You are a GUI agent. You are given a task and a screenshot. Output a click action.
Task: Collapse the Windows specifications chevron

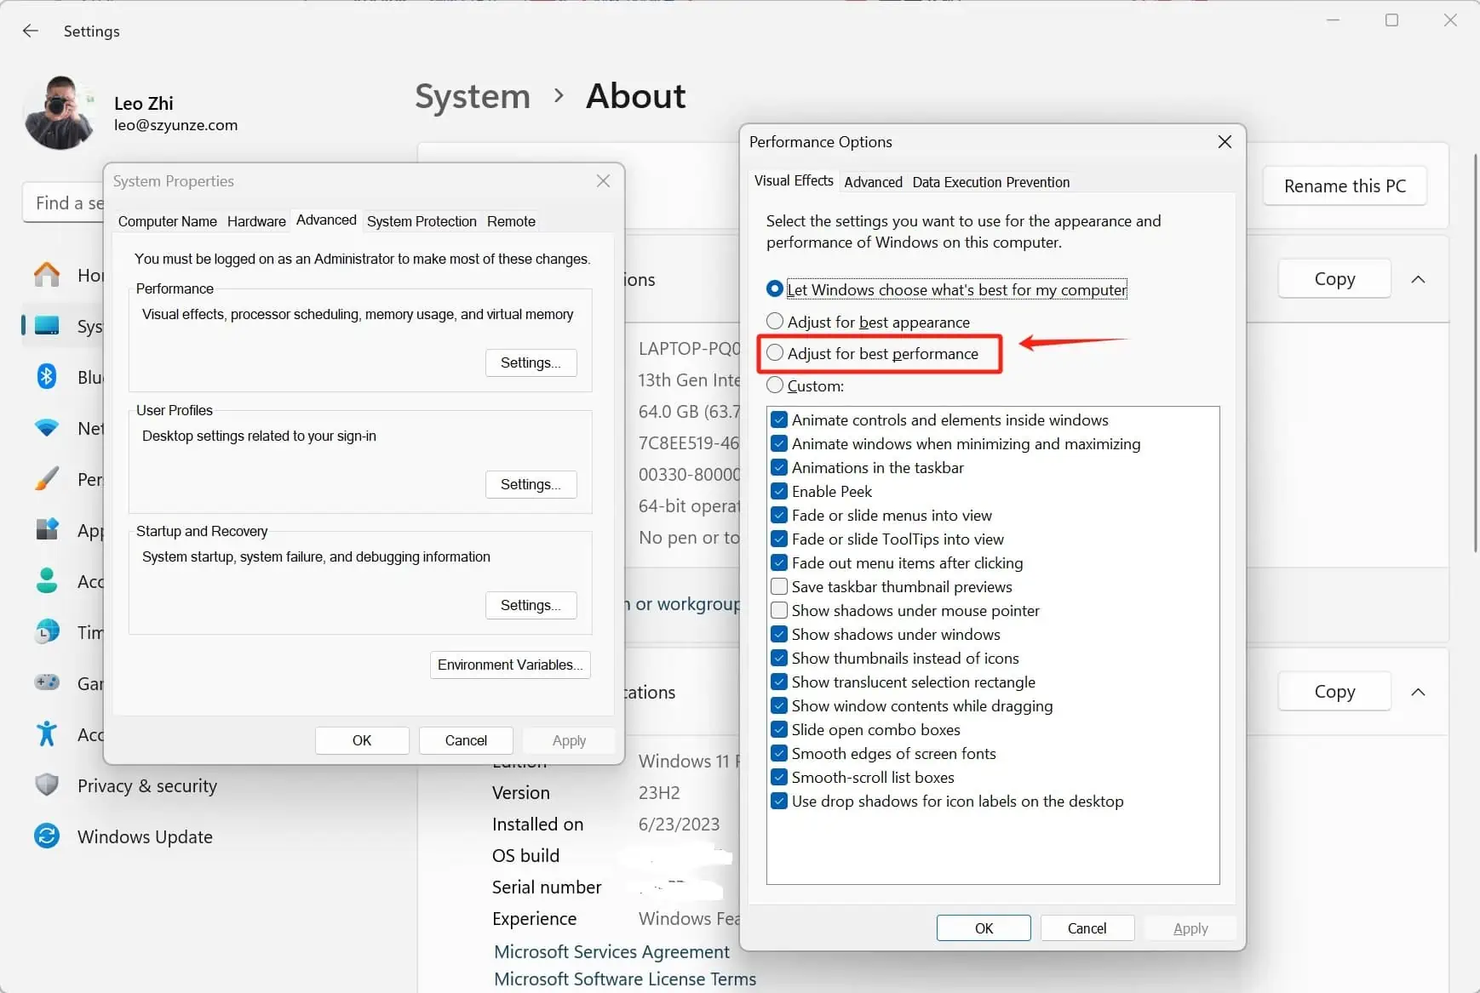[x=1418, y=692]
